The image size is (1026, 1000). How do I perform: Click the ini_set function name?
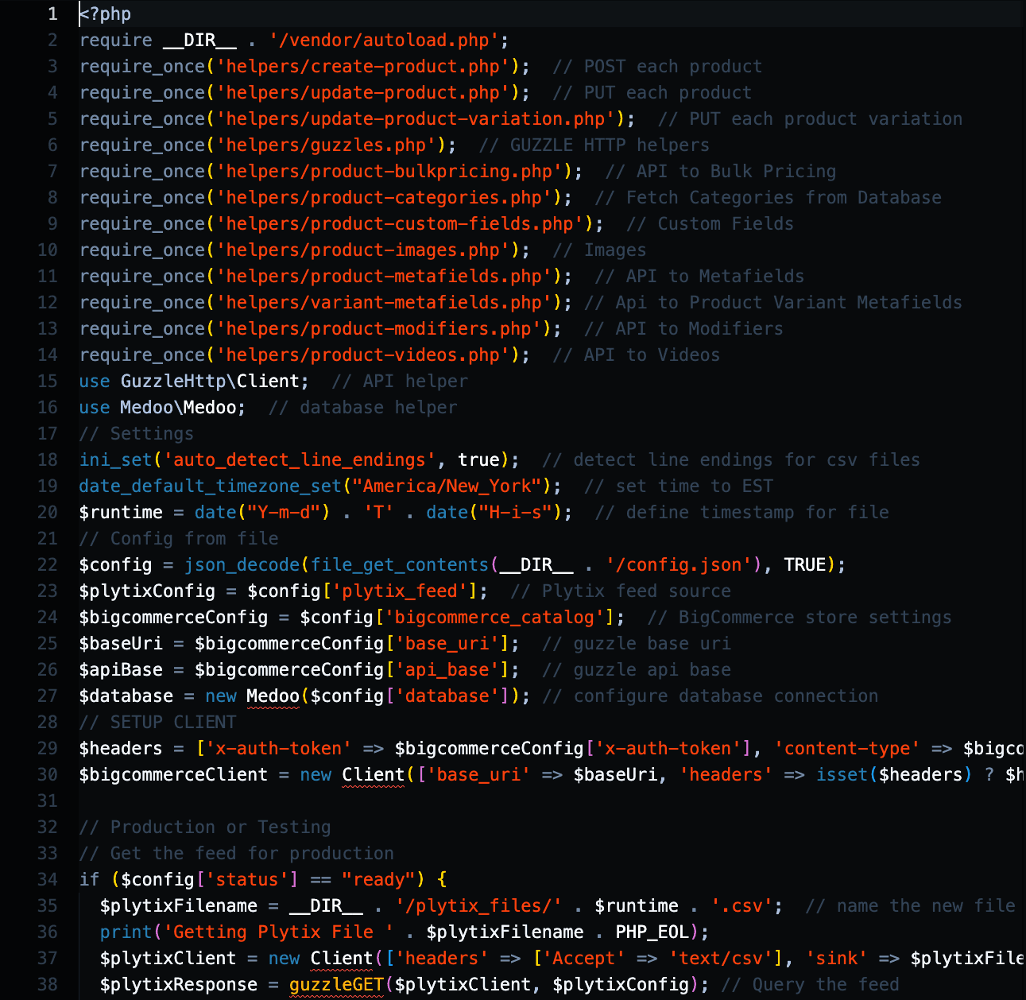[x=115, y=459]
